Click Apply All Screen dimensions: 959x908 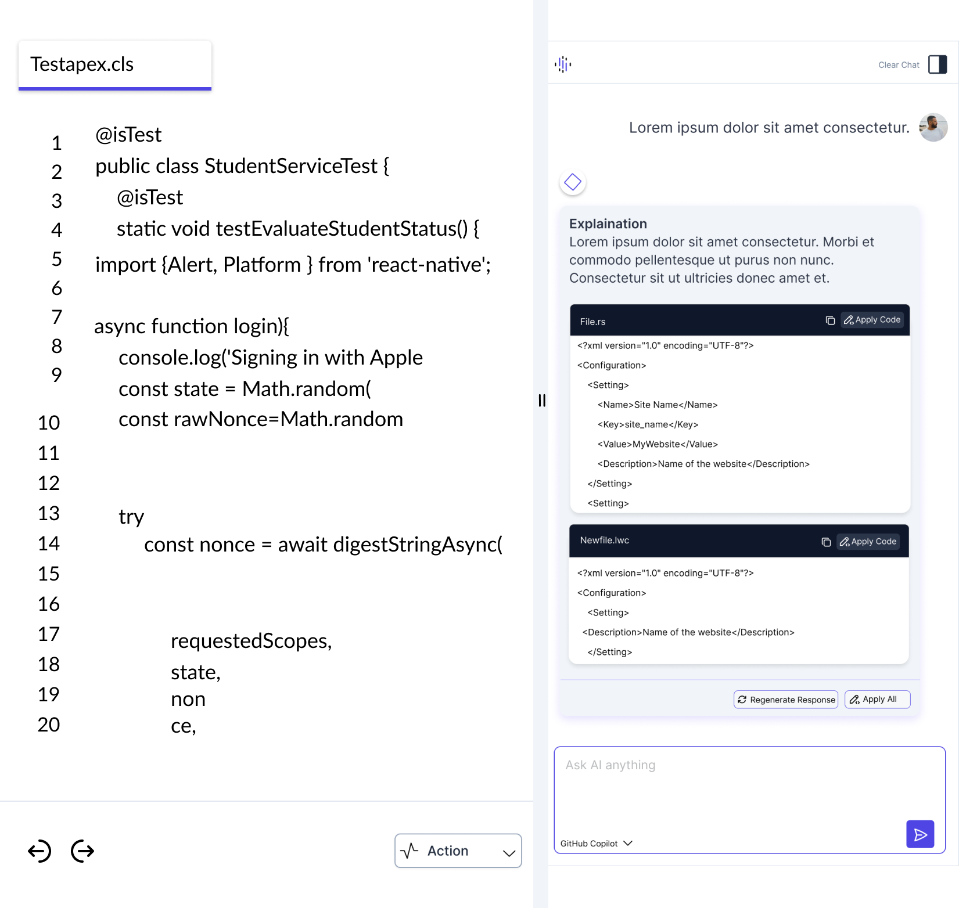(877, 700)
